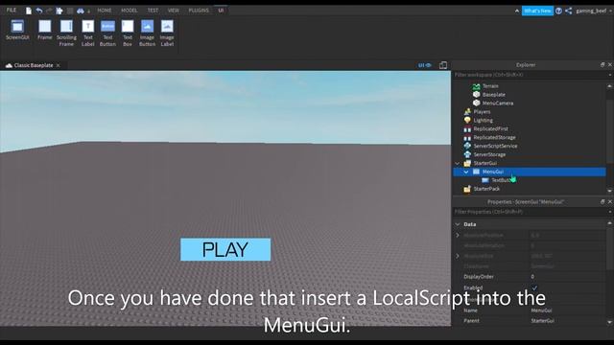Click the Properties panel scroll-down arrow
Image resolution: width=614 pixels, height=345 pixels.
point(610,322)
